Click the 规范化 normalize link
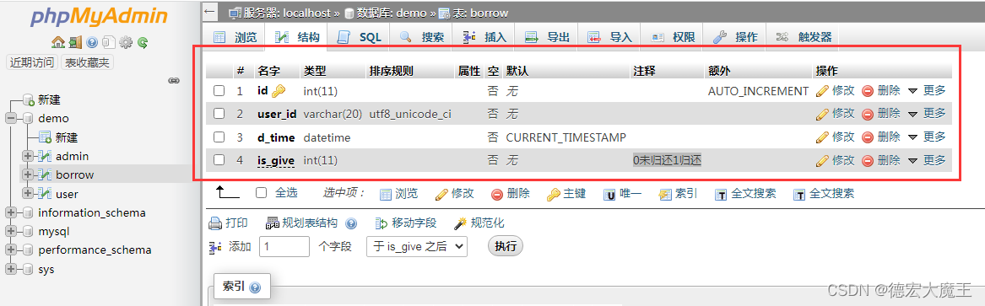 pos(479,223)
